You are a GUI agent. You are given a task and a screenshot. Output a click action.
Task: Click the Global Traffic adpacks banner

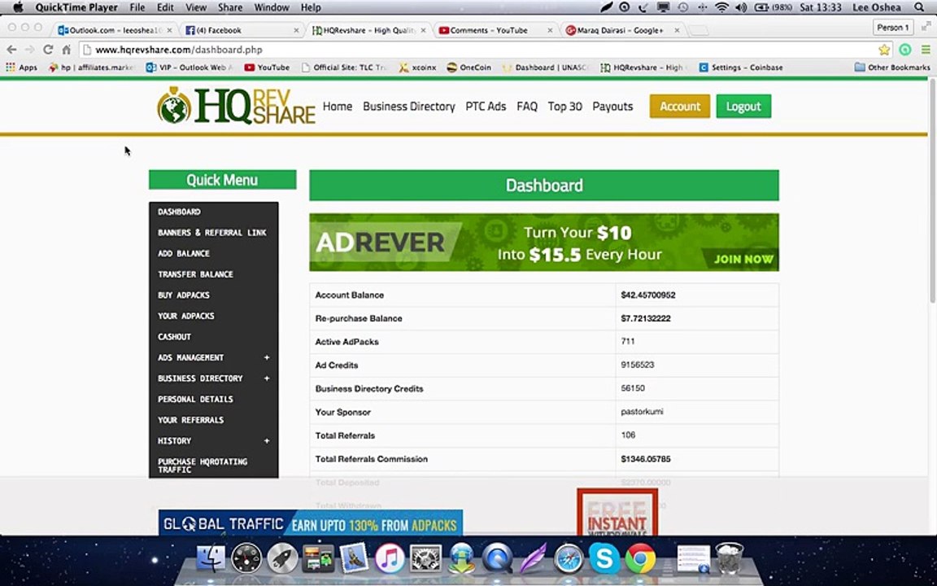(311, 523)
